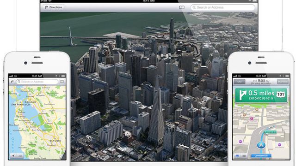
Task: Focus the left iPhone Search or Address field
Action: pos(37,82)
